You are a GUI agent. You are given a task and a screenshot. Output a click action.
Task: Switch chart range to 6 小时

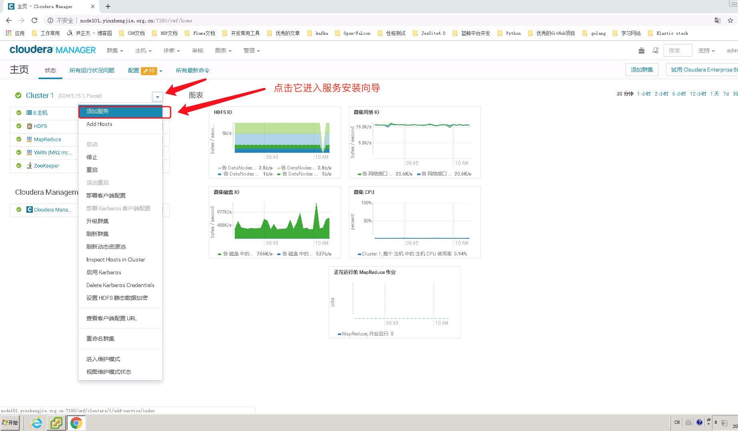coord(679,94)
